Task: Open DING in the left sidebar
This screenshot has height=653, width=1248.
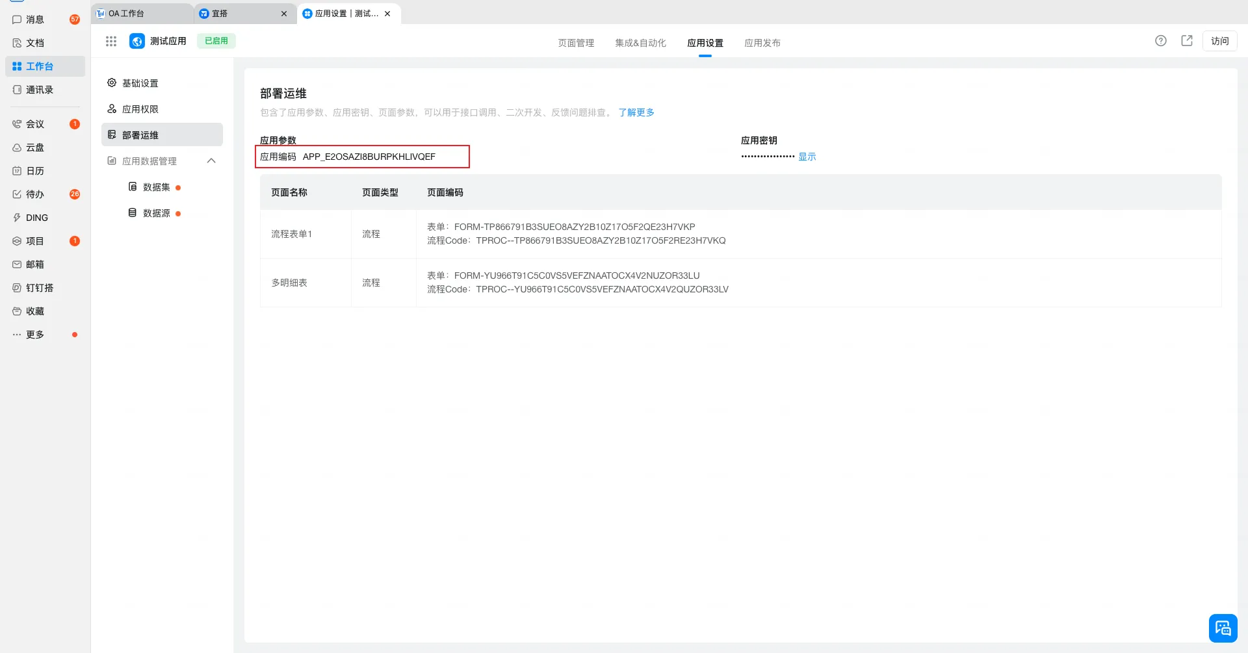Action: tap(36, 218)
